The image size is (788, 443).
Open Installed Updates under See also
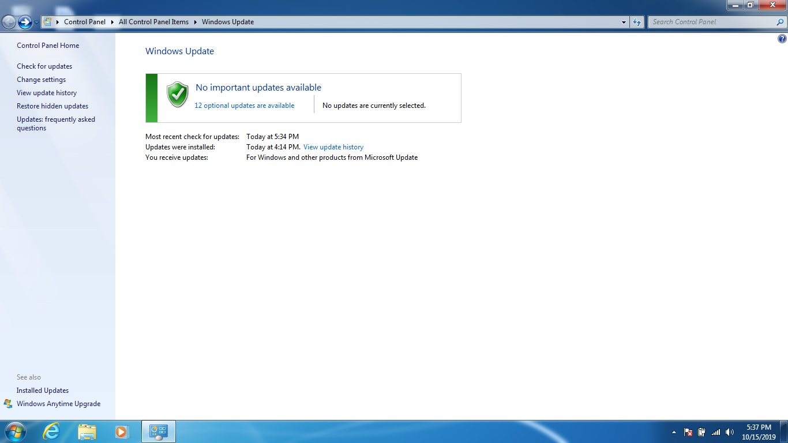tap(43, 391)
